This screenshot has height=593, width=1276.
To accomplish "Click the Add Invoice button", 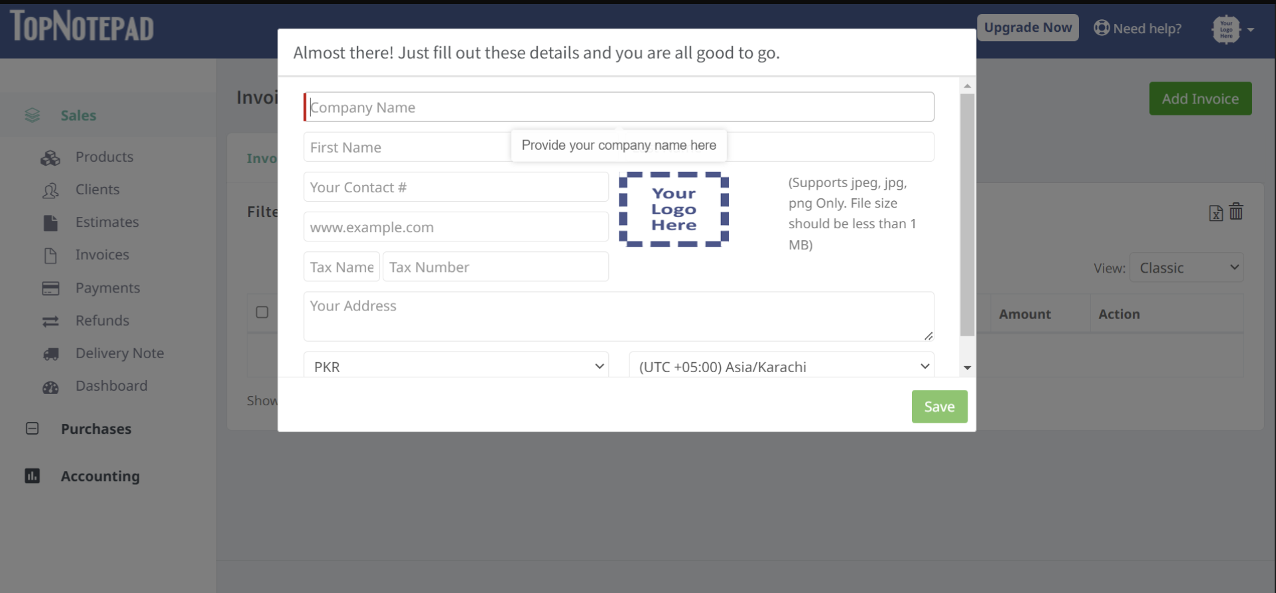I will click(x=1200, y=98).
